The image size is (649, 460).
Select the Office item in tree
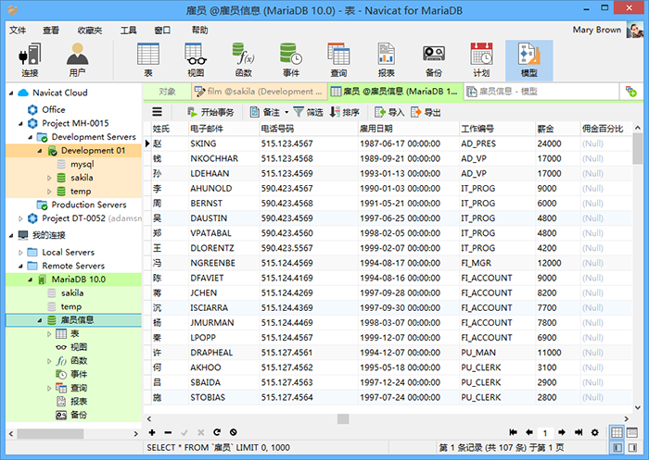pyautogui.click(x=53, y=110)
